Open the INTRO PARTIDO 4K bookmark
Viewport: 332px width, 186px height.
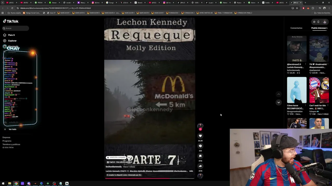coord(205,13)
